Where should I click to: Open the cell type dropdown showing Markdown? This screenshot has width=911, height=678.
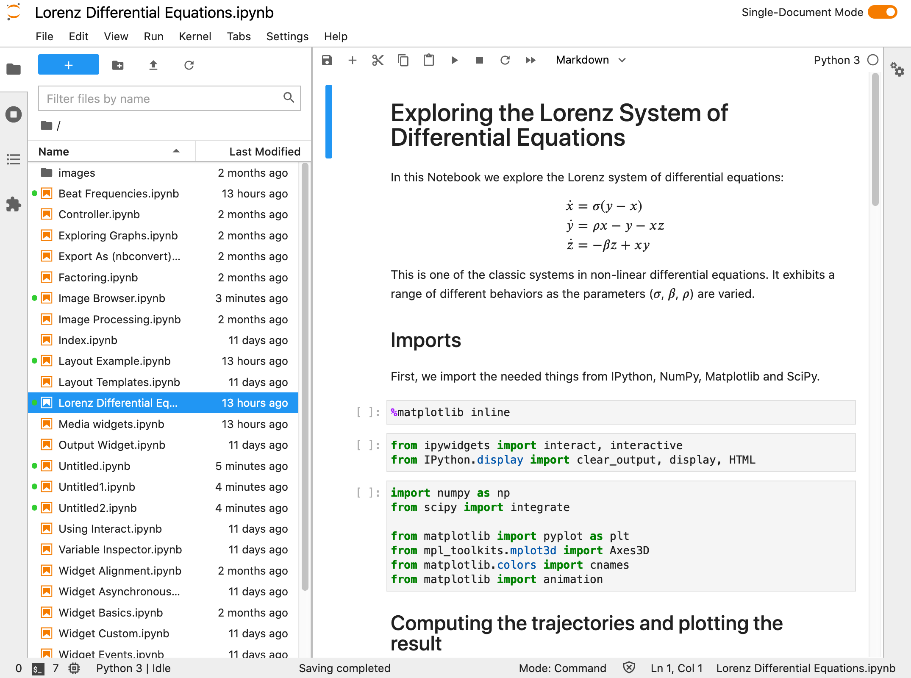pyautogui.click(x=590, y=60)
